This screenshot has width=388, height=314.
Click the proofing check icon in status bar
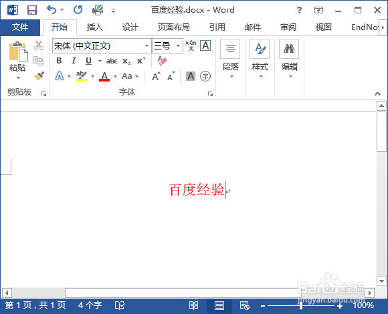pos(120,305)
